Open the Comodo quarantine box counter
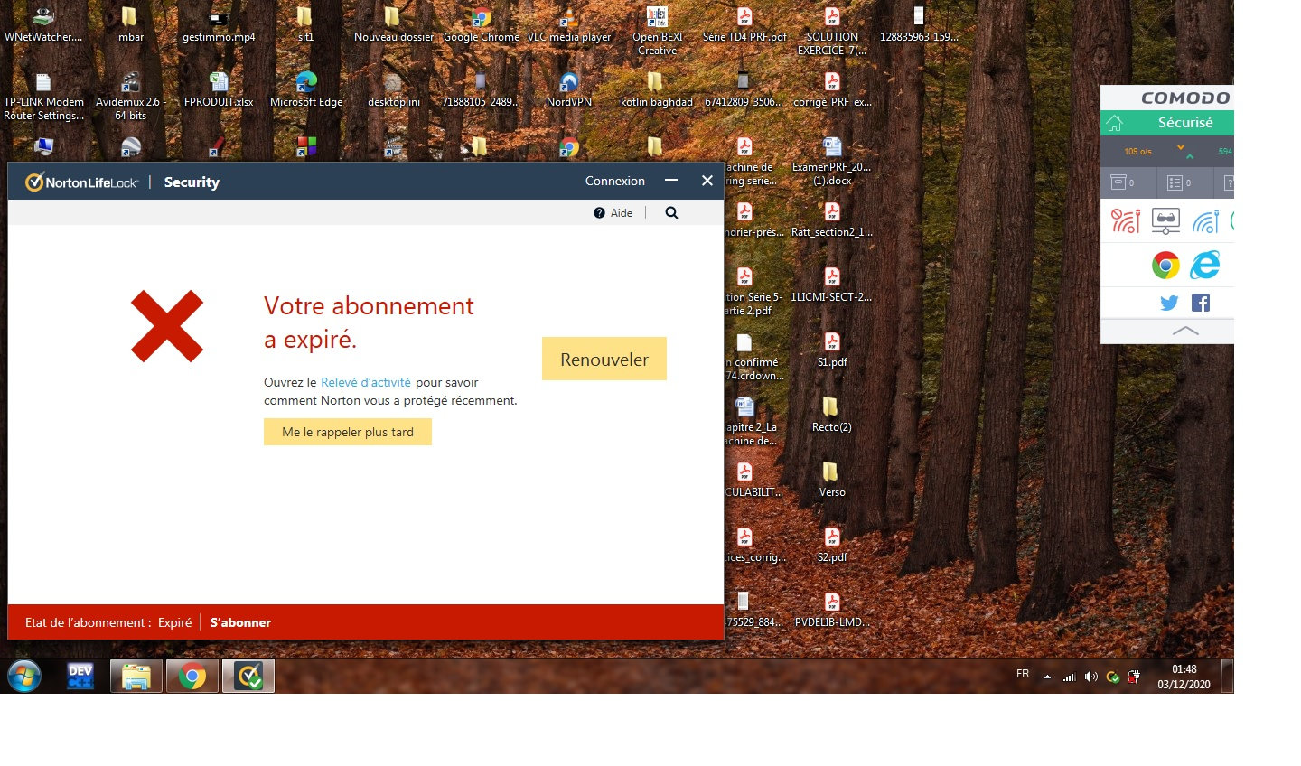 click(x=1122, y=182)
